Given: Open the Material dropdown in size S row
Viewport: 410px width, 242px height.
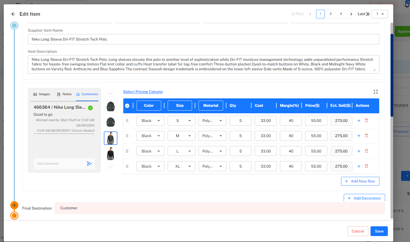Looking at the screenshot, I should click(212, 121).
